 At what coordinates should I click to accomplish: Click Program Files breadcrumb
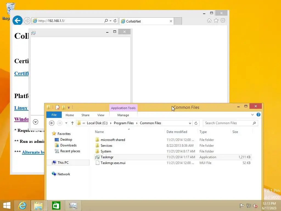124,123
